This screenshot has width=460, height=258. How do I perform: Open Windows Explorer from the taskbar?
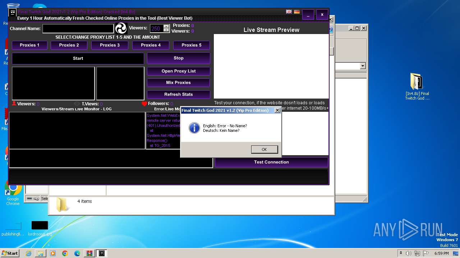click(x=41, y=253)
